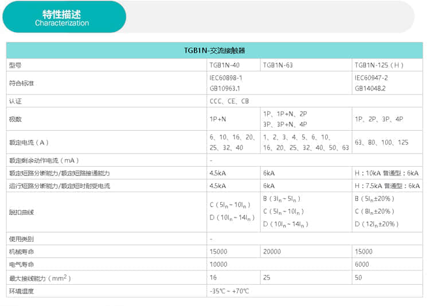This screenshot has width=430, height=306.
Task: Select the B（5In±20%）trip curve text
Action: 374,199
